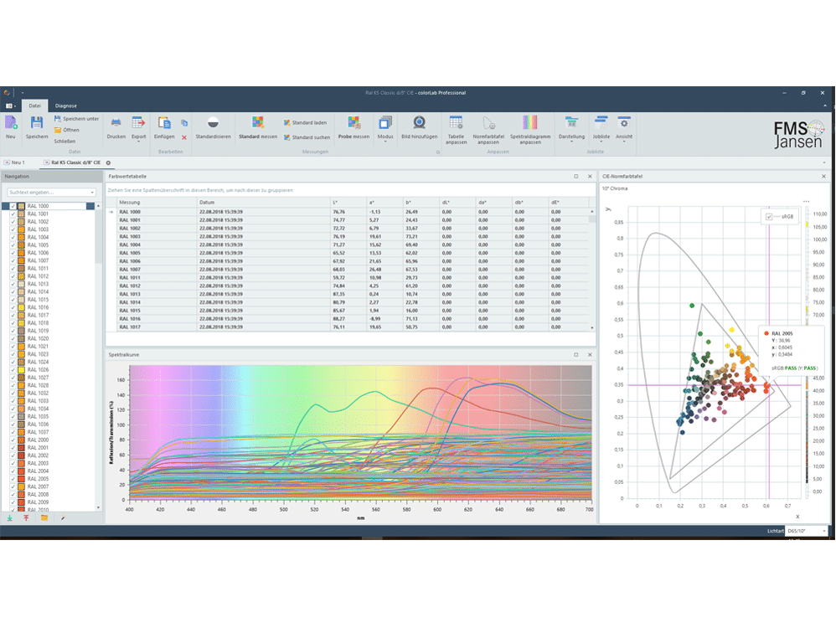Toggle the sRGB checkbox in chart
Screen dimensions: 836x633
point(769,217)
